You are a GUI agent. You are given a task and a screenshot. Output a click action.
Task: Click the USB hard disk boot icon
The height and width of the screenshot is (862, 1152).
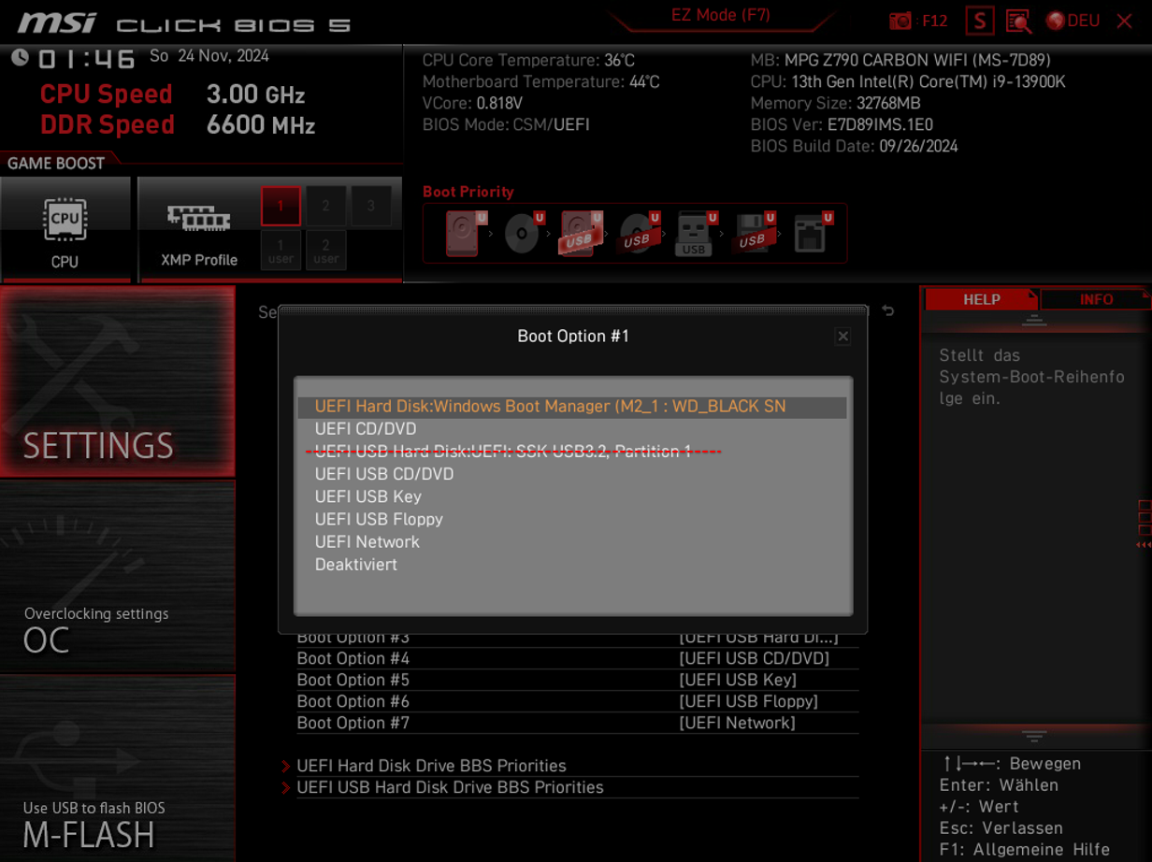point(582,233)
